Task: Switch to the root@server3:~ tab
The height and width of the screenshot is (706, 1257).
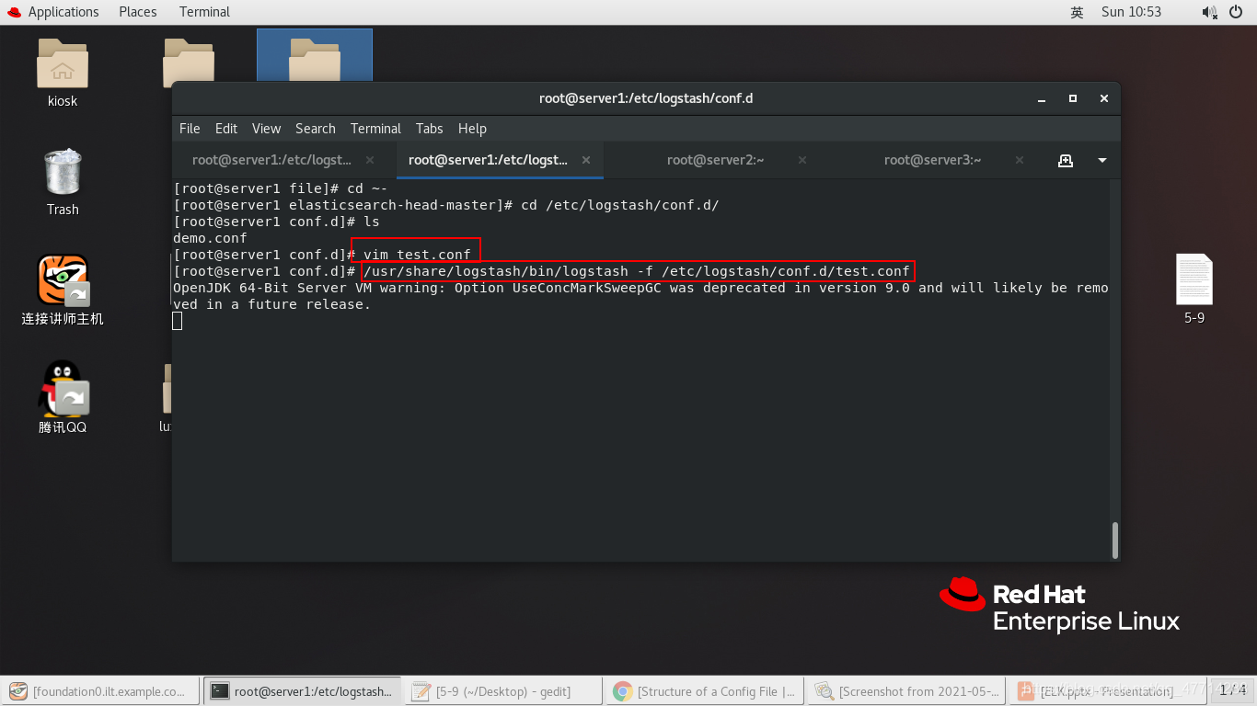Action: 932,160
